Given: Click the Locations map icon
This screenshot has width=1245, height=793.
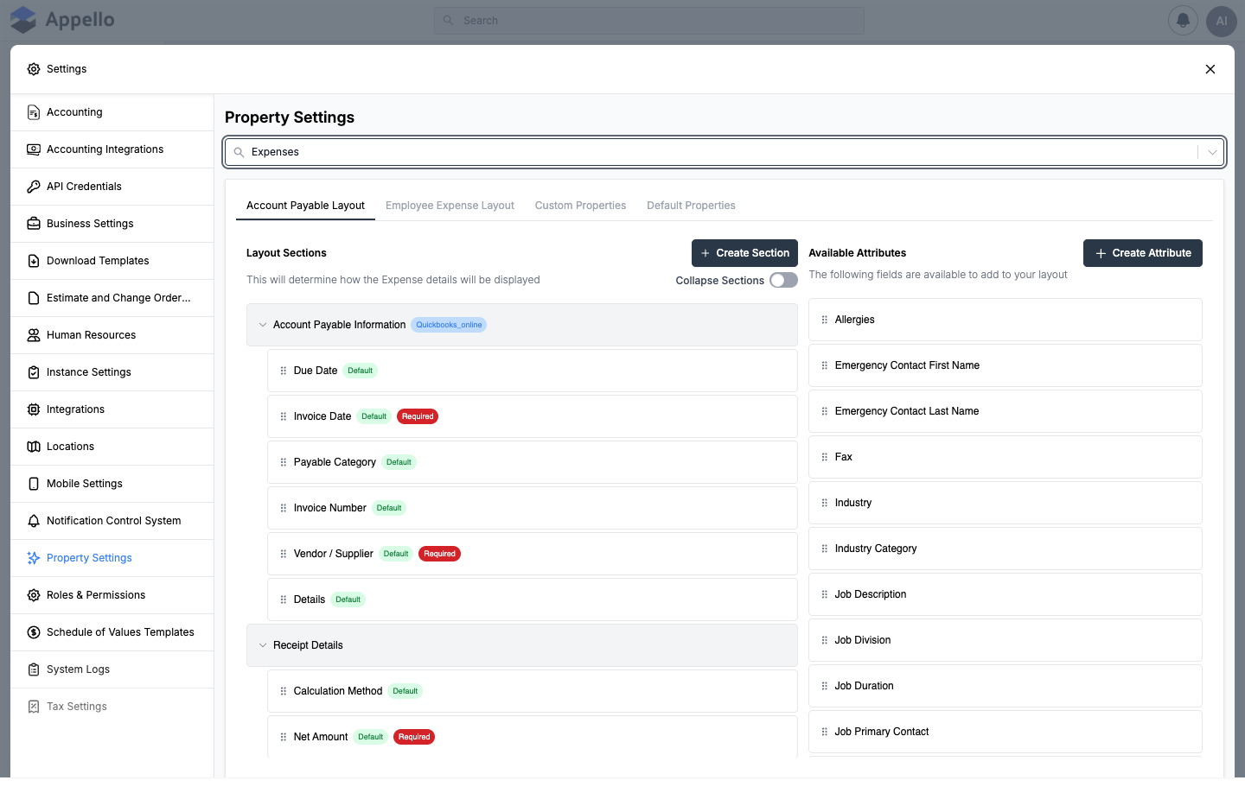Looking at the screenshot, I should pyautogui.click(x=34, y=447).
